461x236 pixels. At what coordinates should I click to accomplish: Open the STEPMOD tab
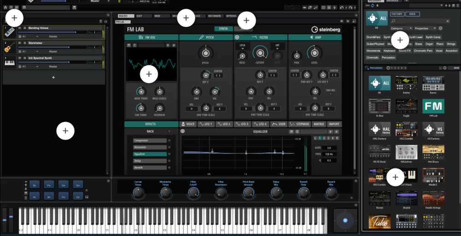[x=299, y=124]
